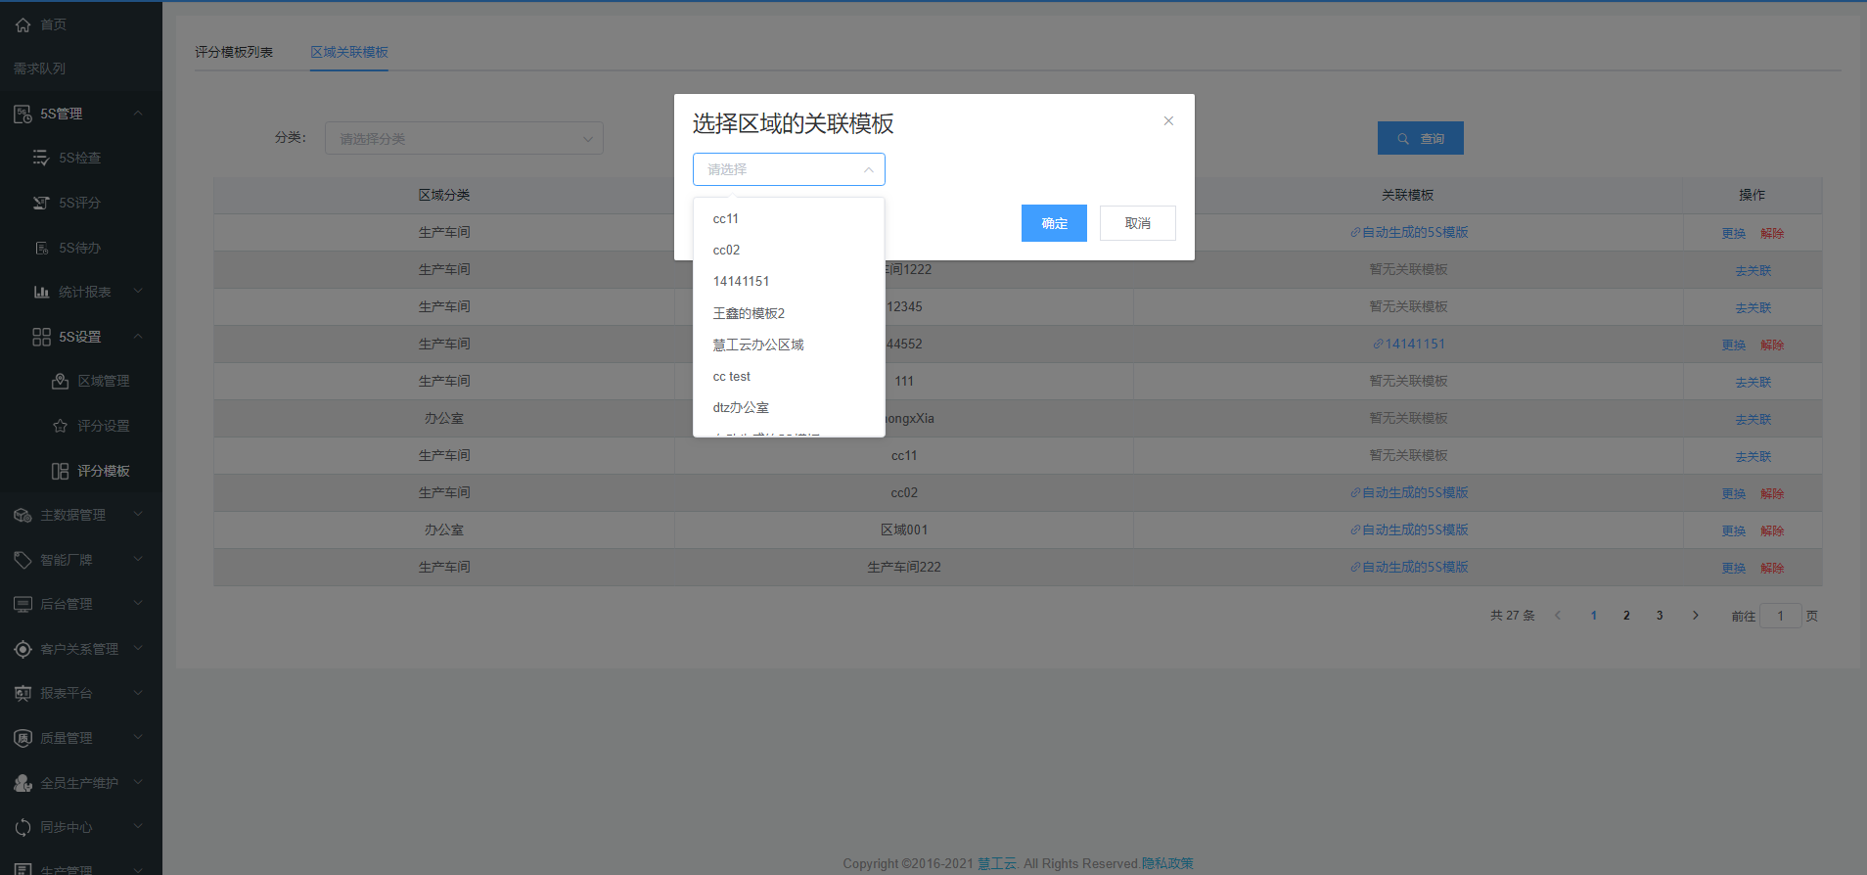
Task: Select cc02 from the dropdown list
Action: click(x=726, y=251)
